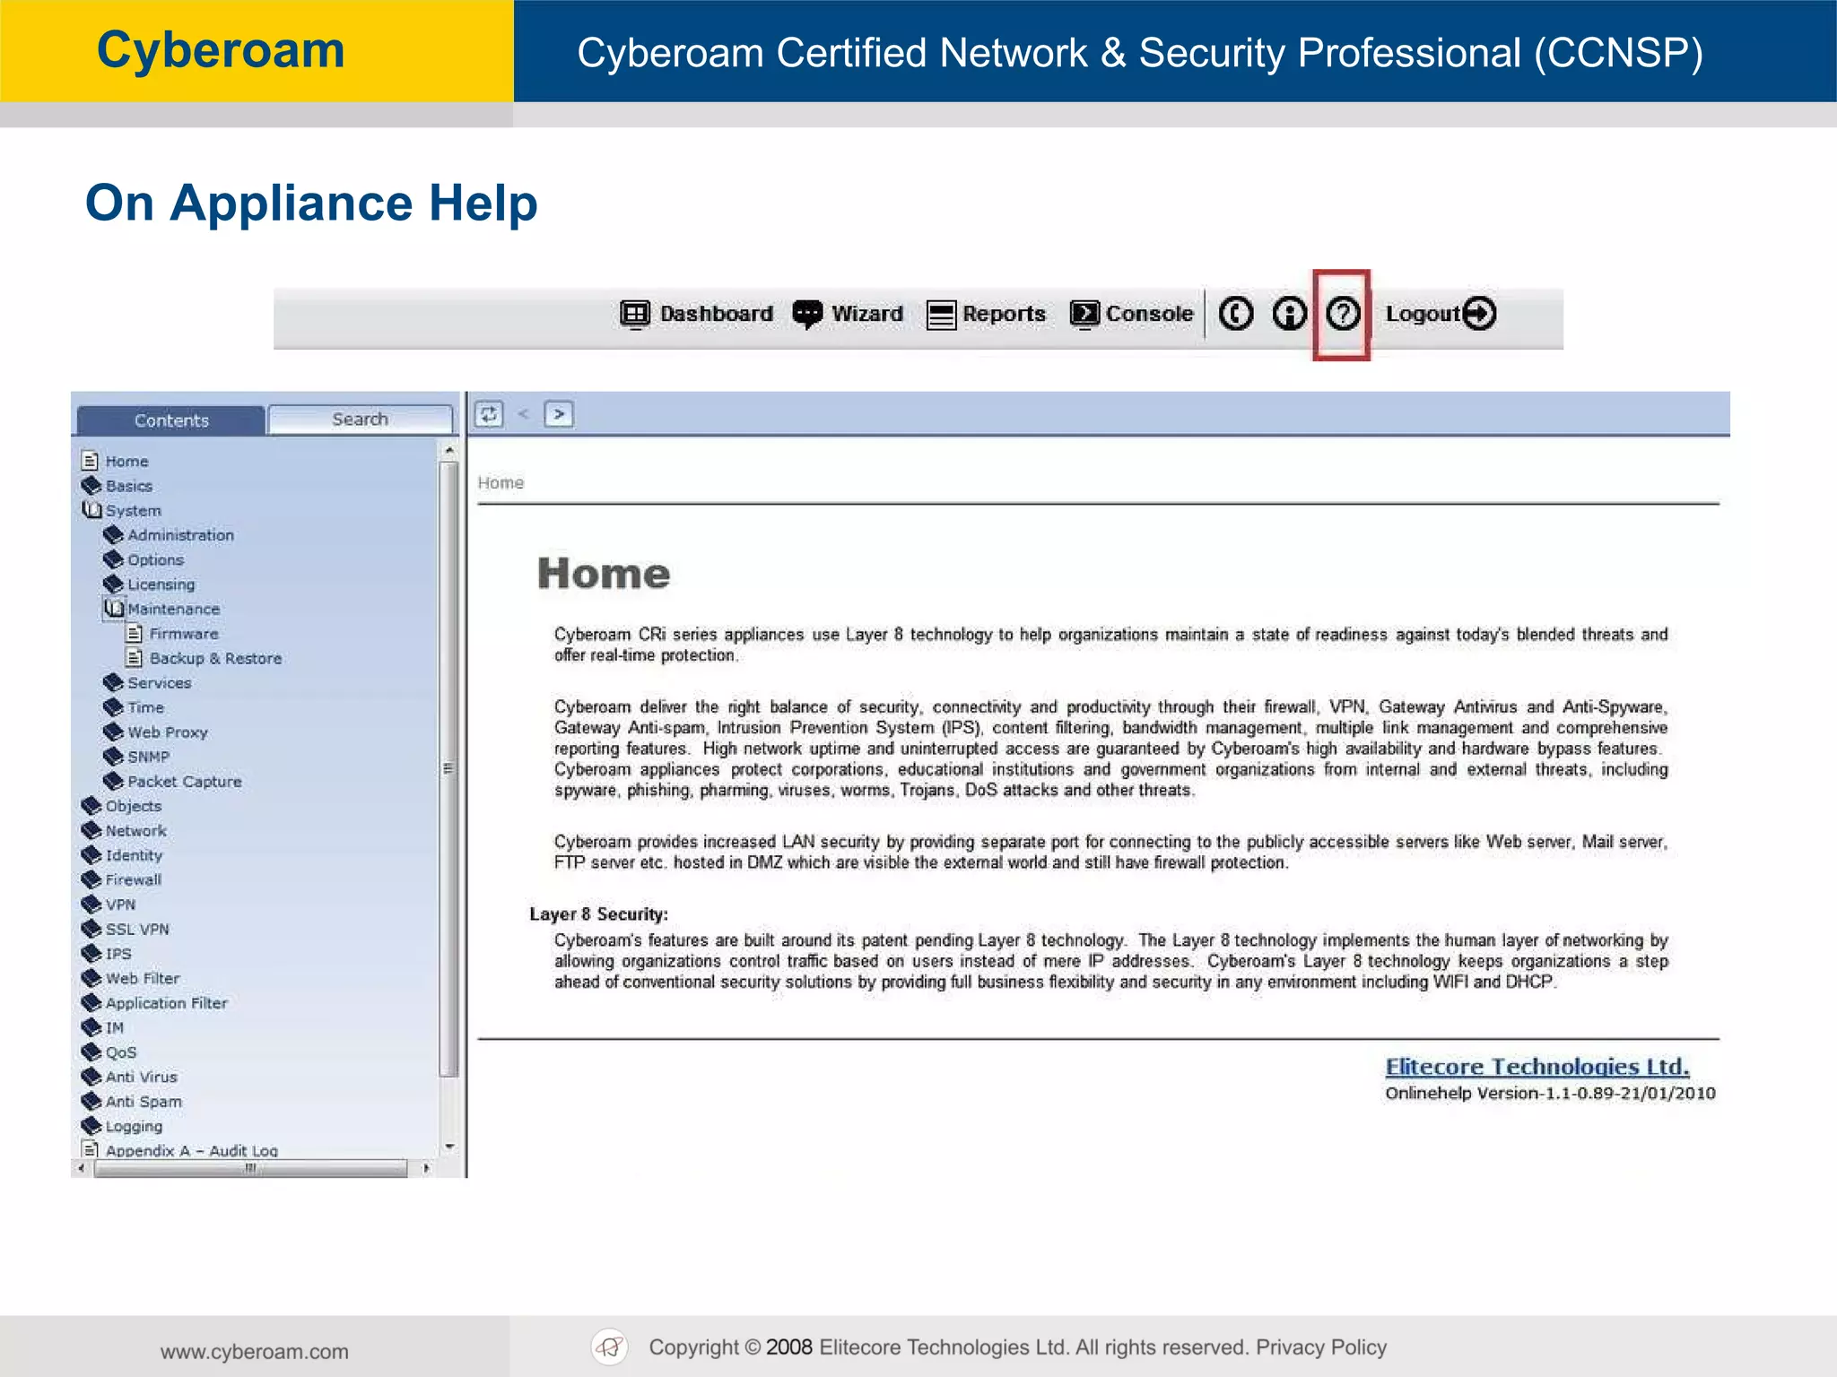Expand the Time book icon
The image size is (1837, 1377).
(113, 707)
